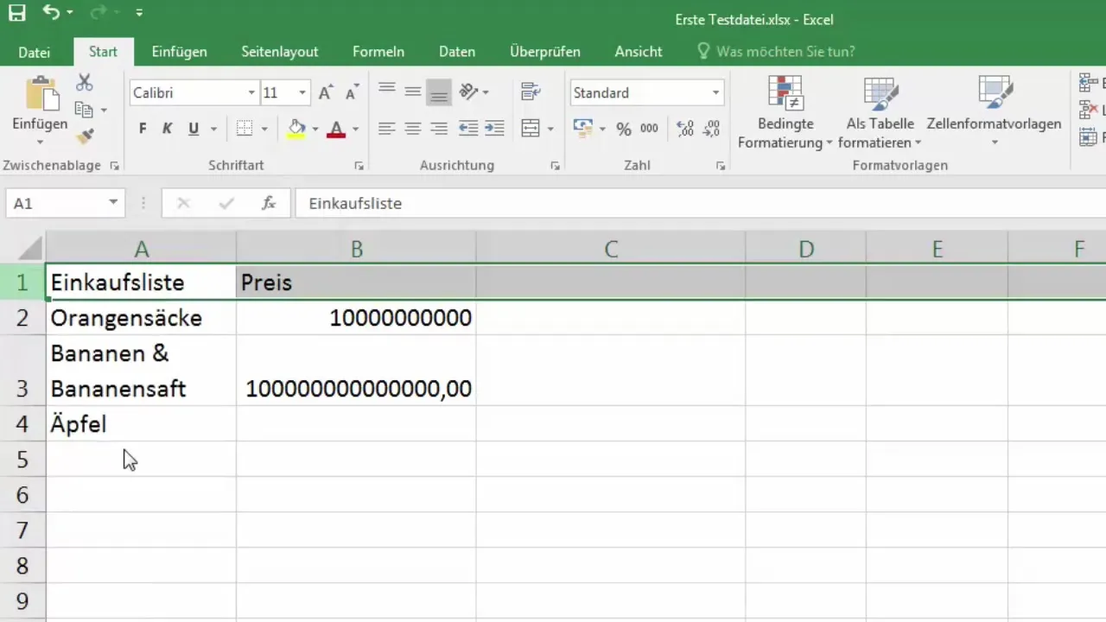The height and width of the screenshot is (622, 1106).
Task: Open Schriftart dialog launcher
Action: pyautogui.click(x=359, y=166)
